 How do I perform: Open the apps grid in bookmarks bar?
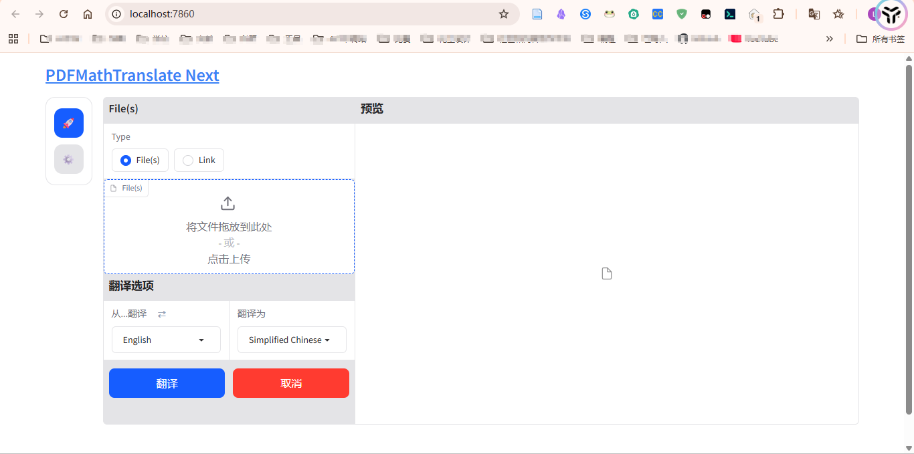(13, 39)
